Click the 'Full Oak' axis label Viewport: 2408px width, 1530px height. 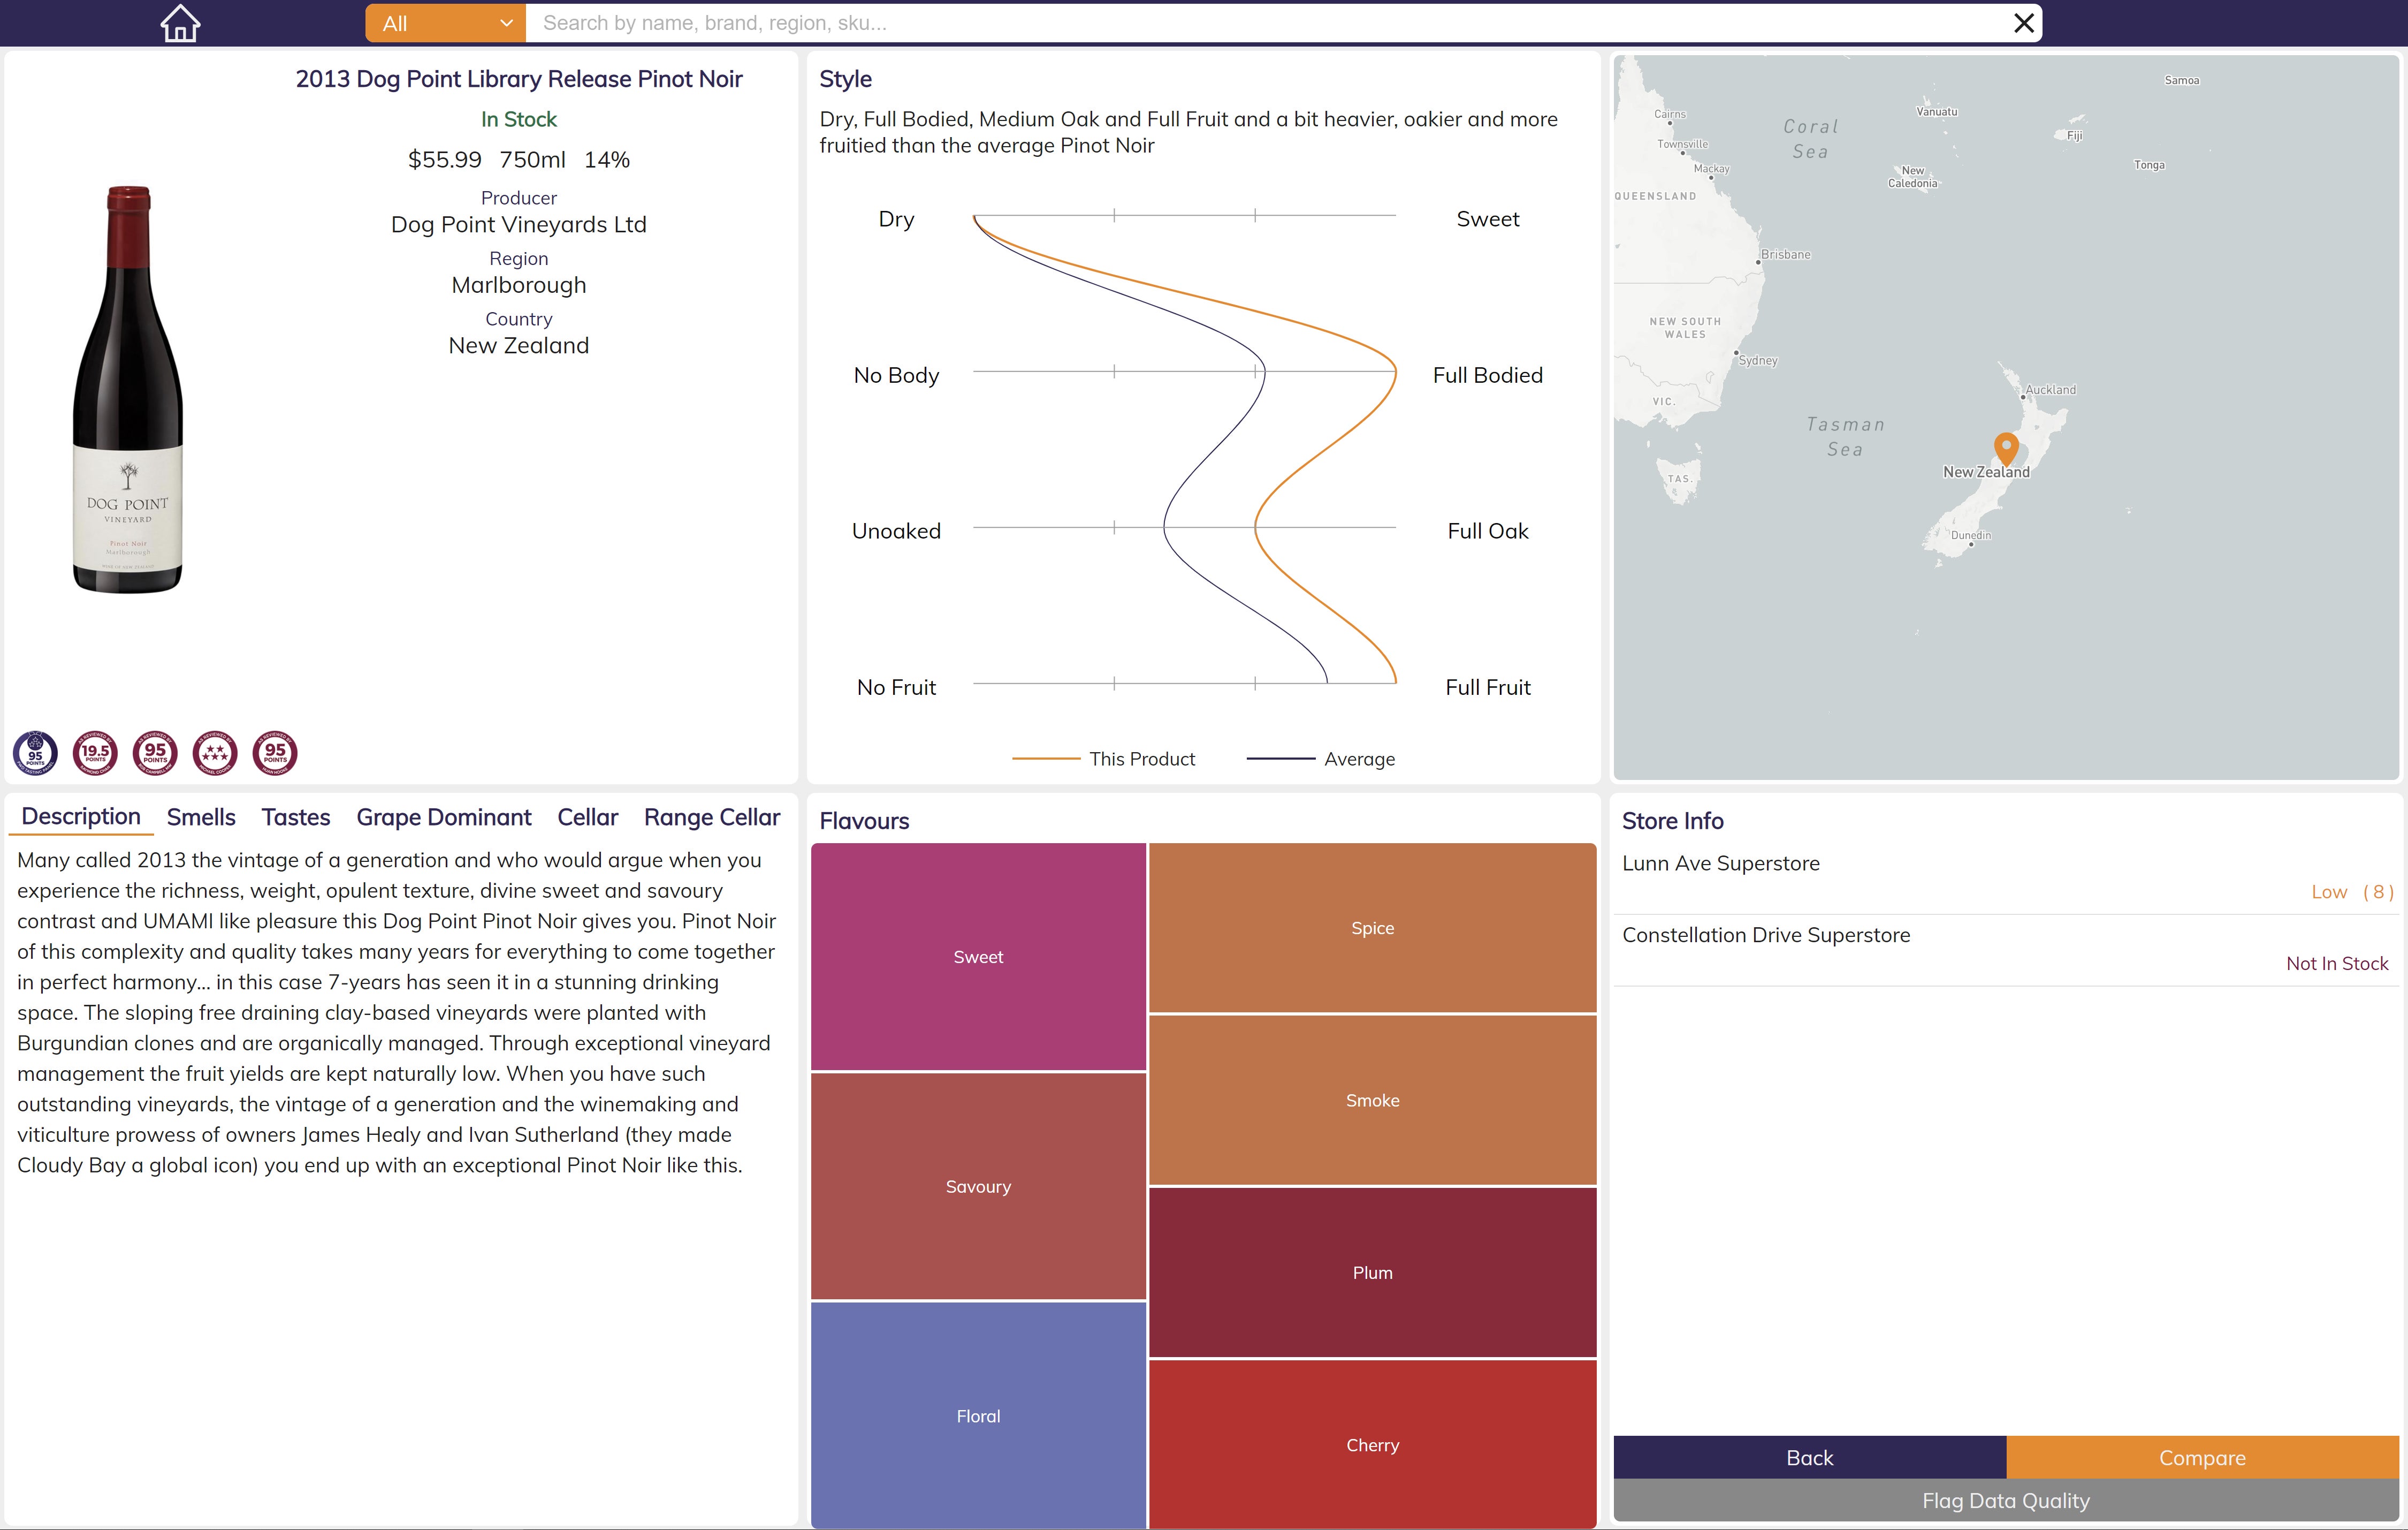click(1487, 532)
